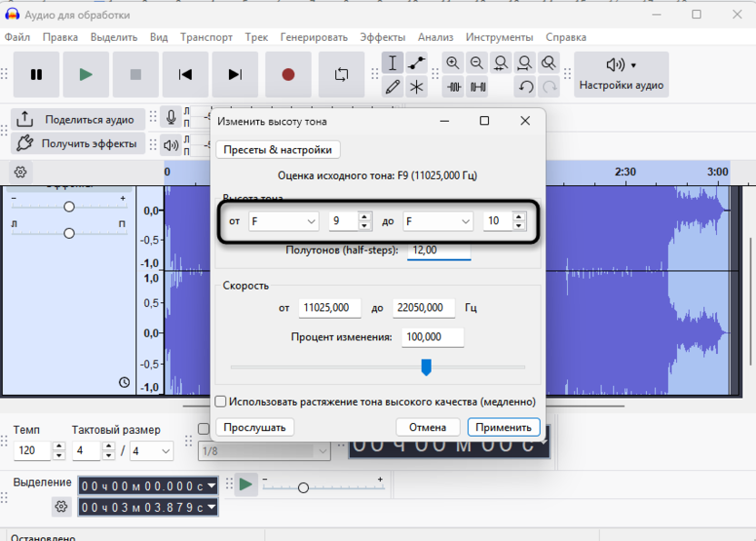This screenshot has height=541, width=756.
Task: Open the 'to' pitch note dropdown
Action: (439, 221)
